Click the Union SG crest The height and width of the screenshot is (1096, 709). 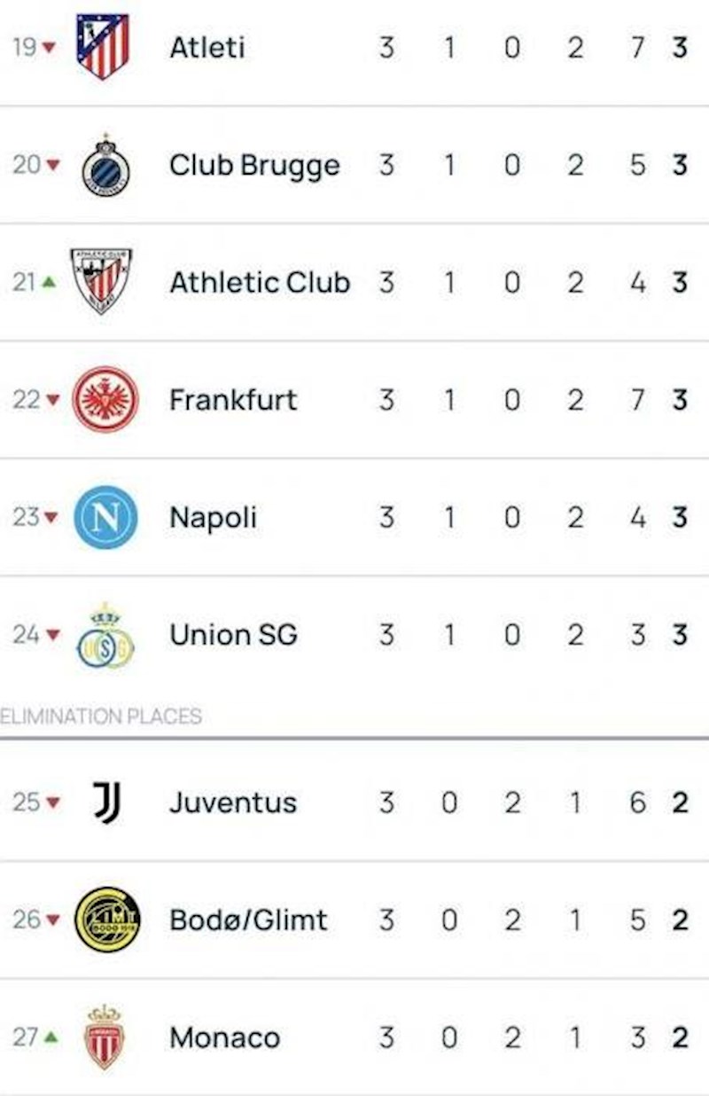click(x=105, y=637)
